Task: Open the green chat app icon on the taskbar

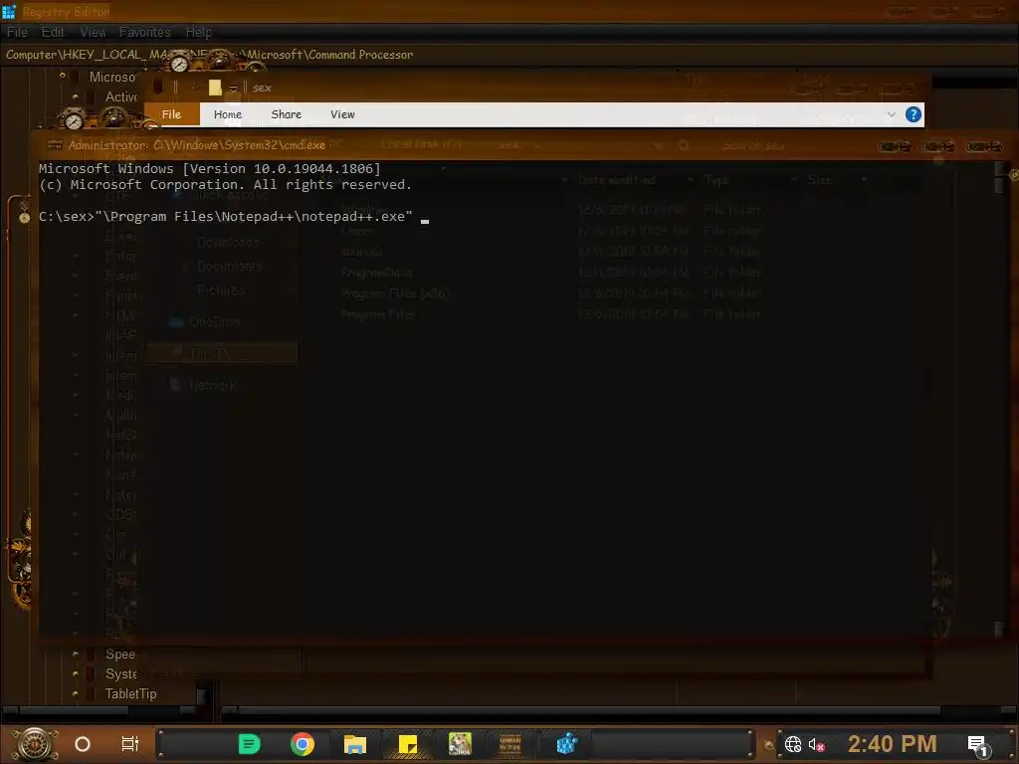Action: (249, 744)
